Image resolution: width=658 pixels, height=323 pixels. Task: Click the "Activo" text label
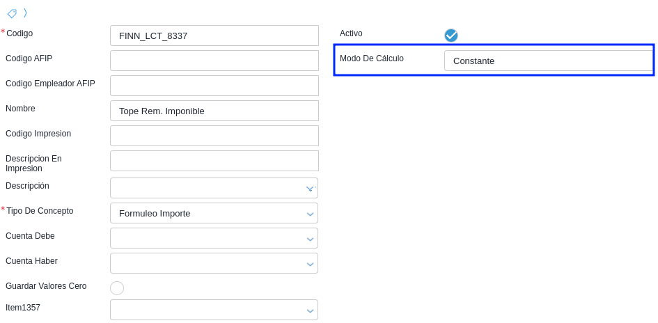[351, 33]
